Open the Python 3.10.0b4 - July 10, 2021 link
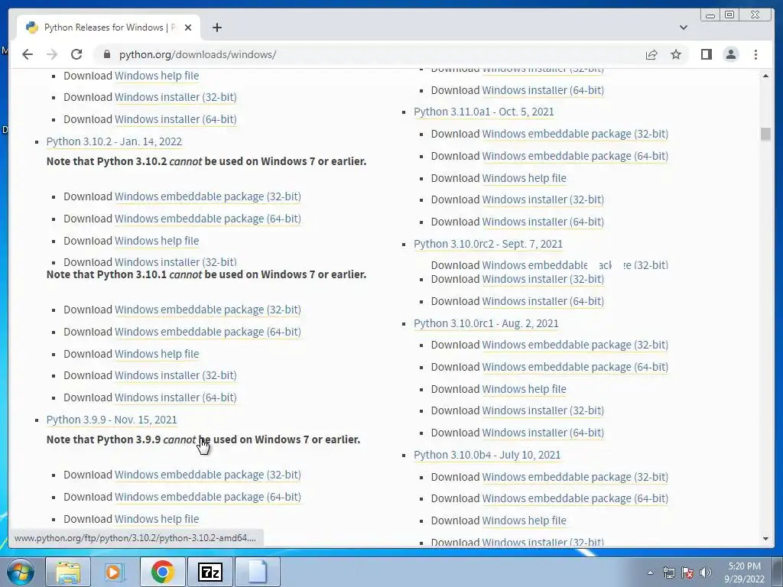The image size is (783, 587). coord(487,455)
